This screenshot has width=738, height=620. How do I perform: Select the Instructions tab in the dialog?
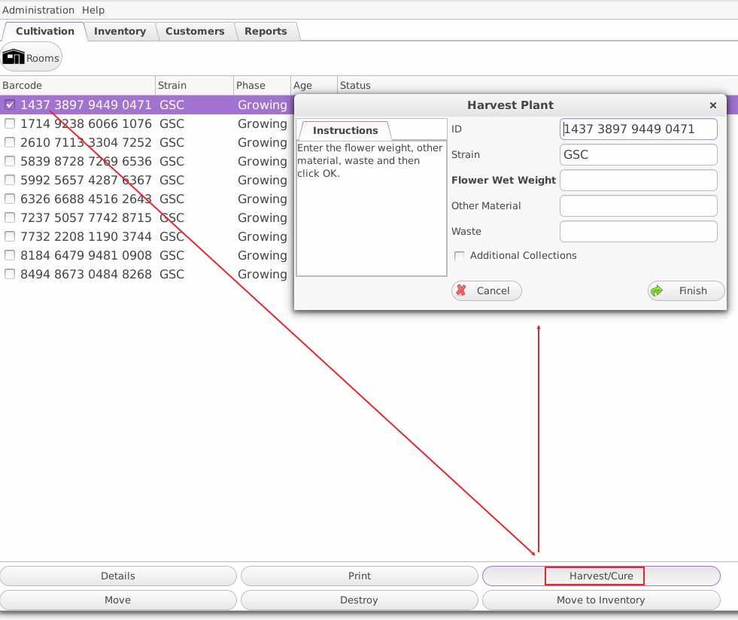click(345, 130)
